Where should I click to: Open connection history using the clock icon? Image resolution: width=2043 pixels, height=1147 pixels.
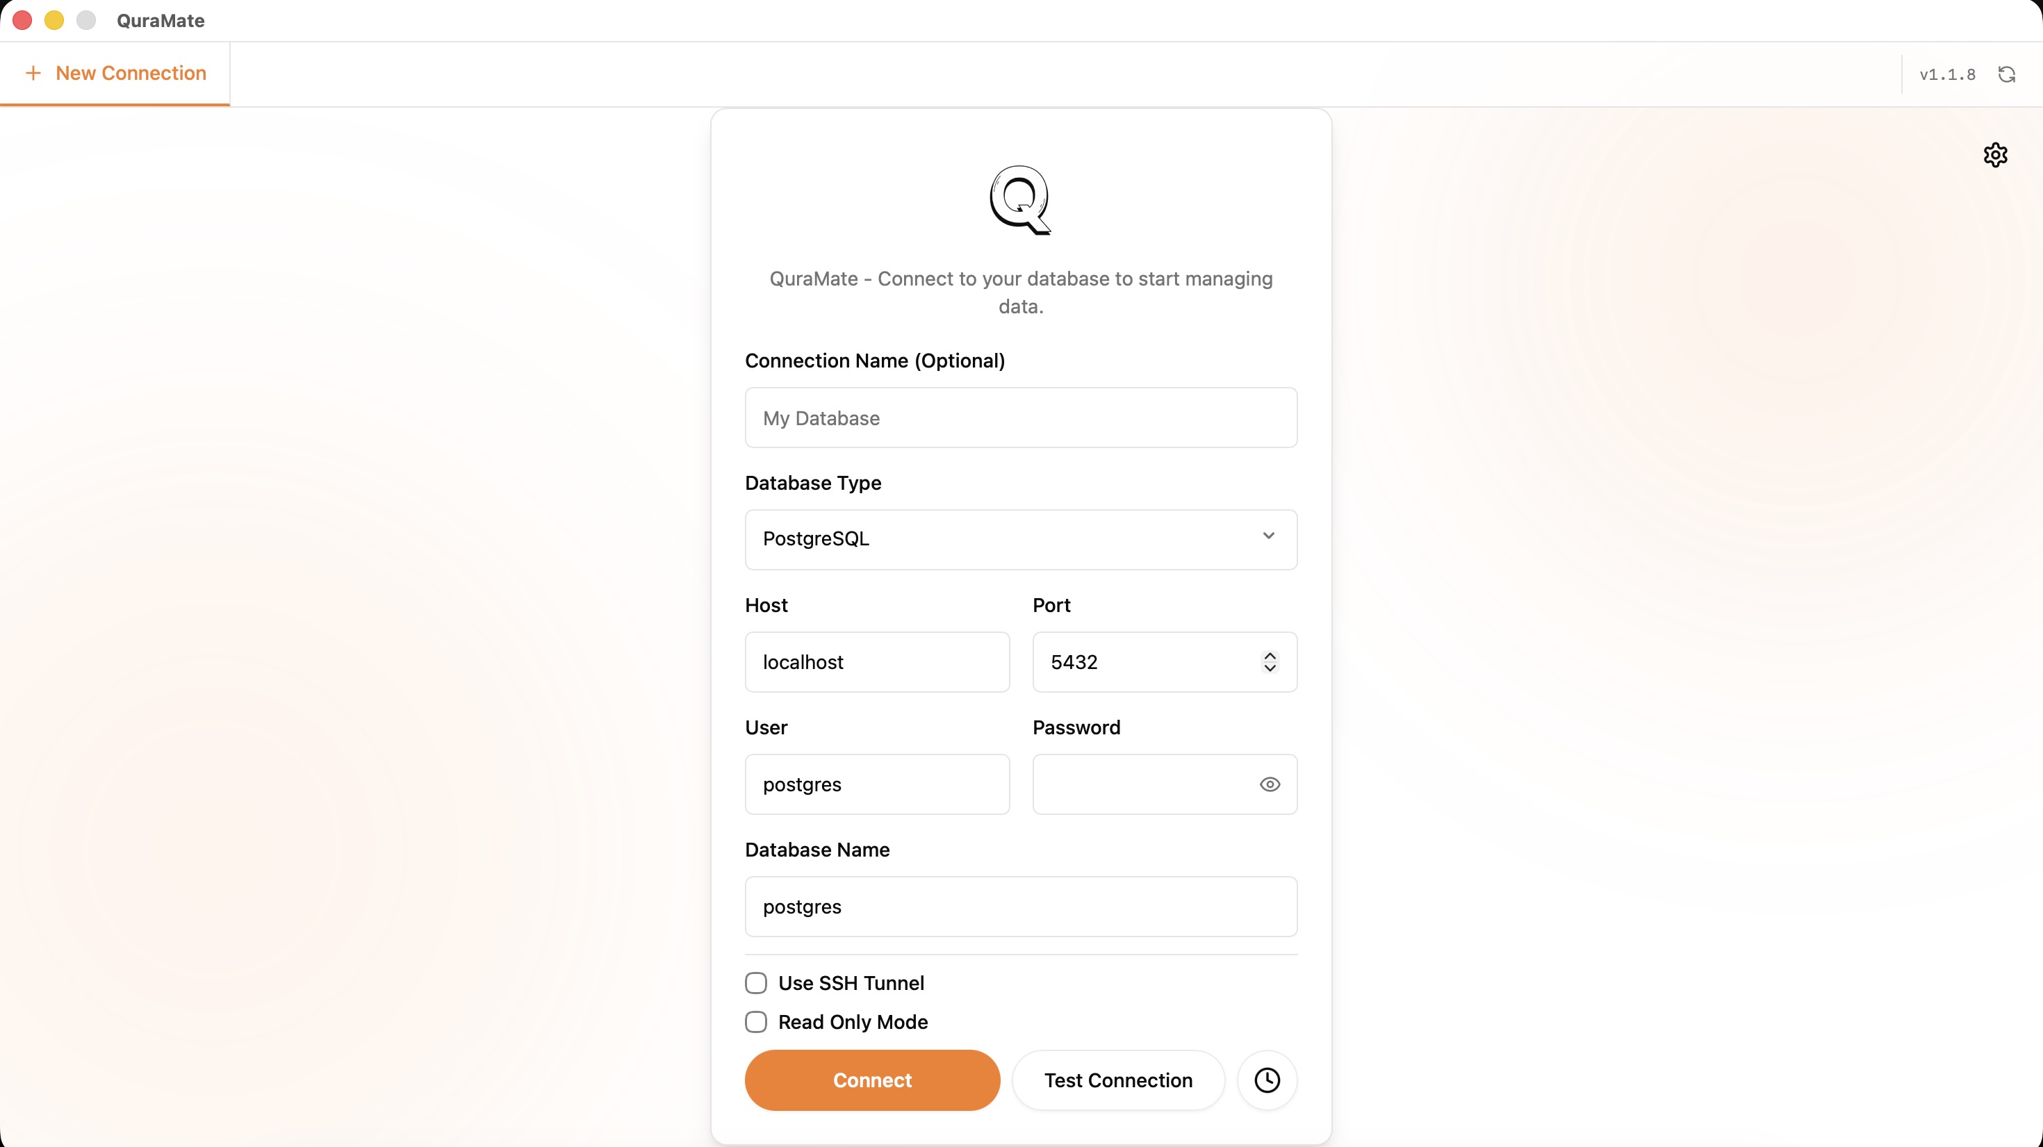pyautogui.click(x=1267, y=1080)
